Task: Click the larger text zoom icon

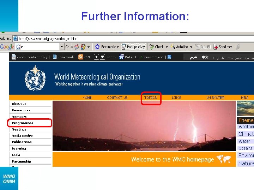Action: (x=102, y=57)
